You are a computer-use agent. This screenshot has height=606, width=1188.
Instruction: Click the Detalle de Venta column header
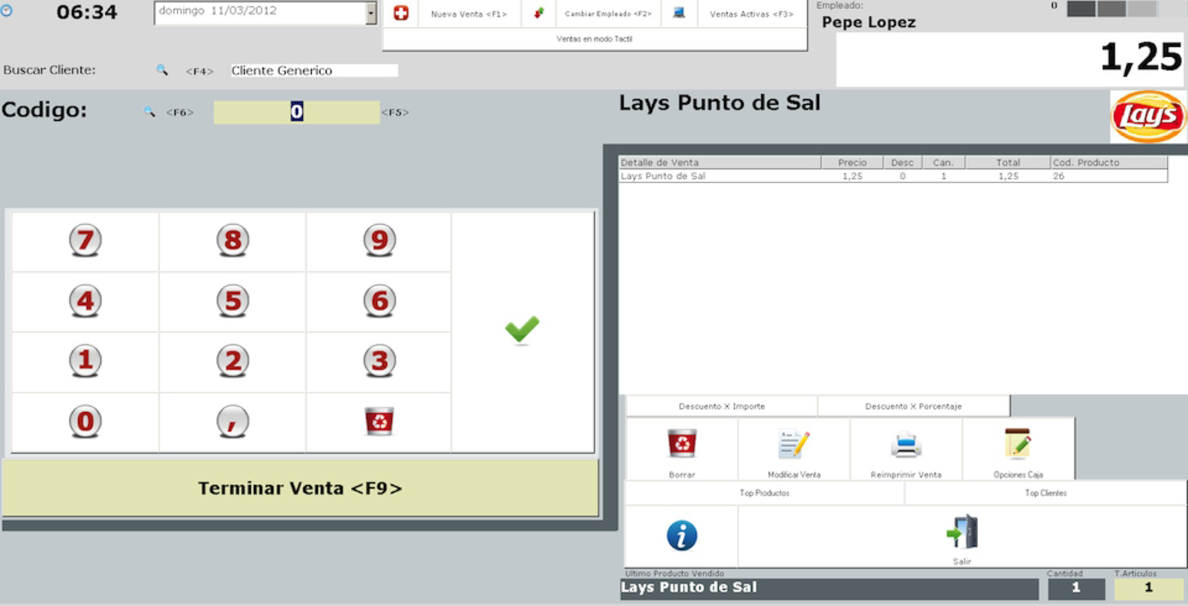point(719,162)
